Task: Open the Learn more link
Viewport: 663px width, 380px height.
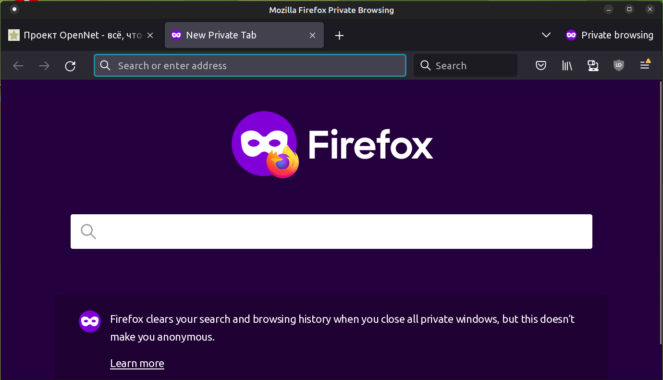Action: (137, 364)
